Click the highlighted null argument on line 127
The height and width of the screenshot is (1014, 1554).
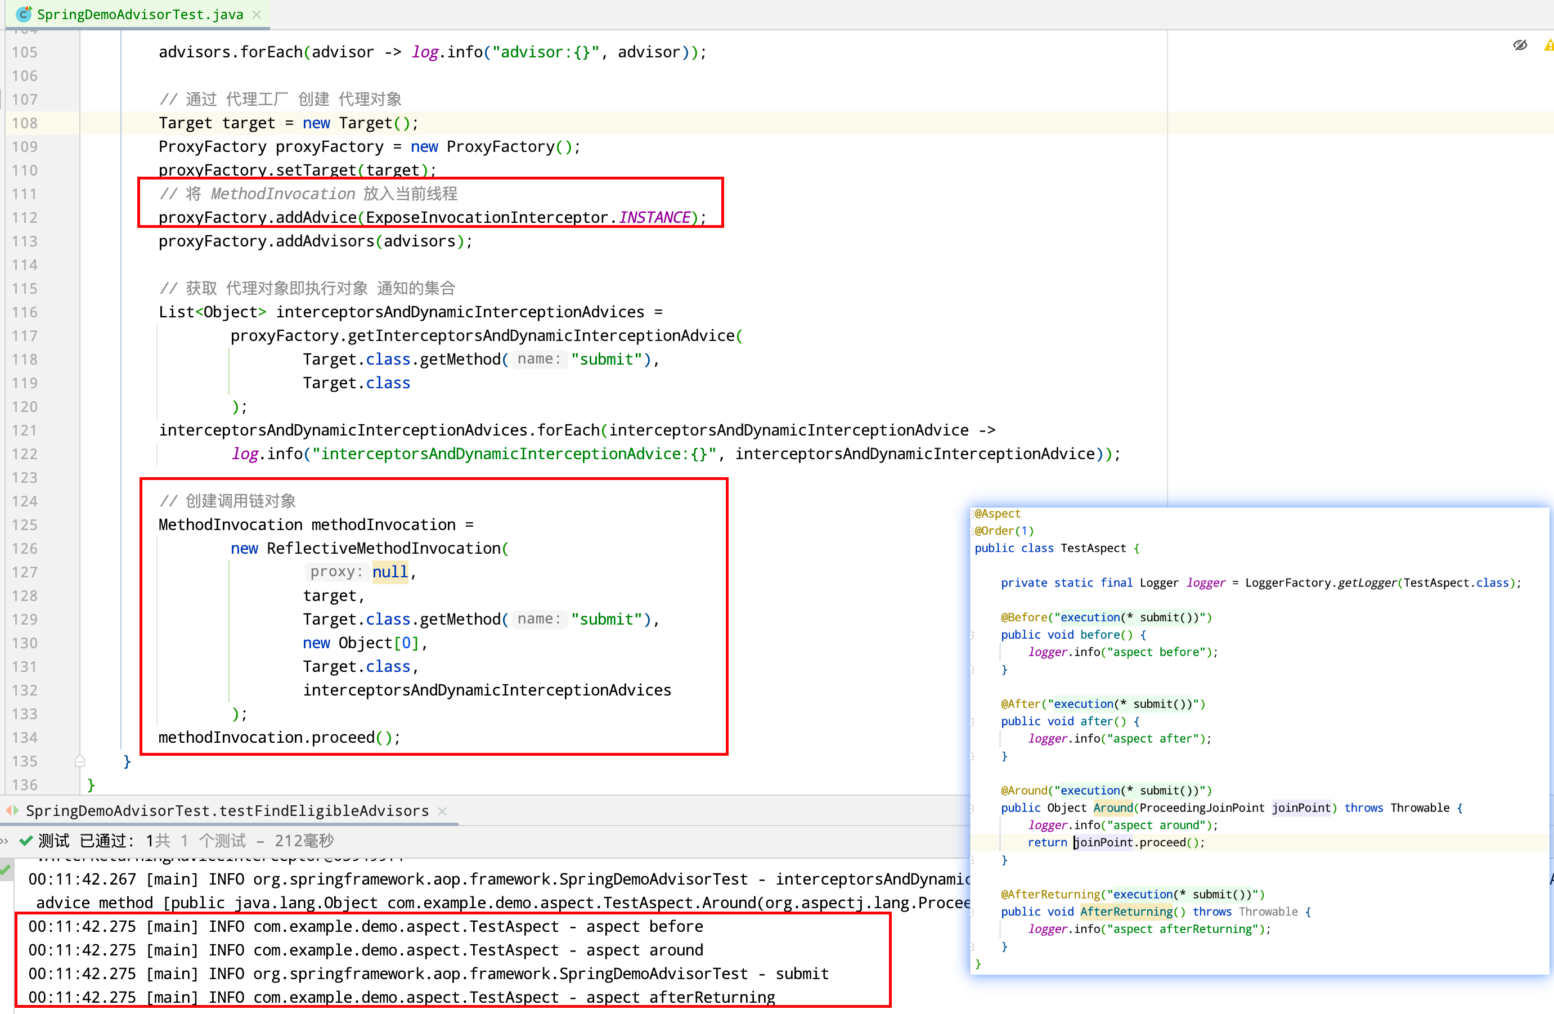click(x=390, y=571)
